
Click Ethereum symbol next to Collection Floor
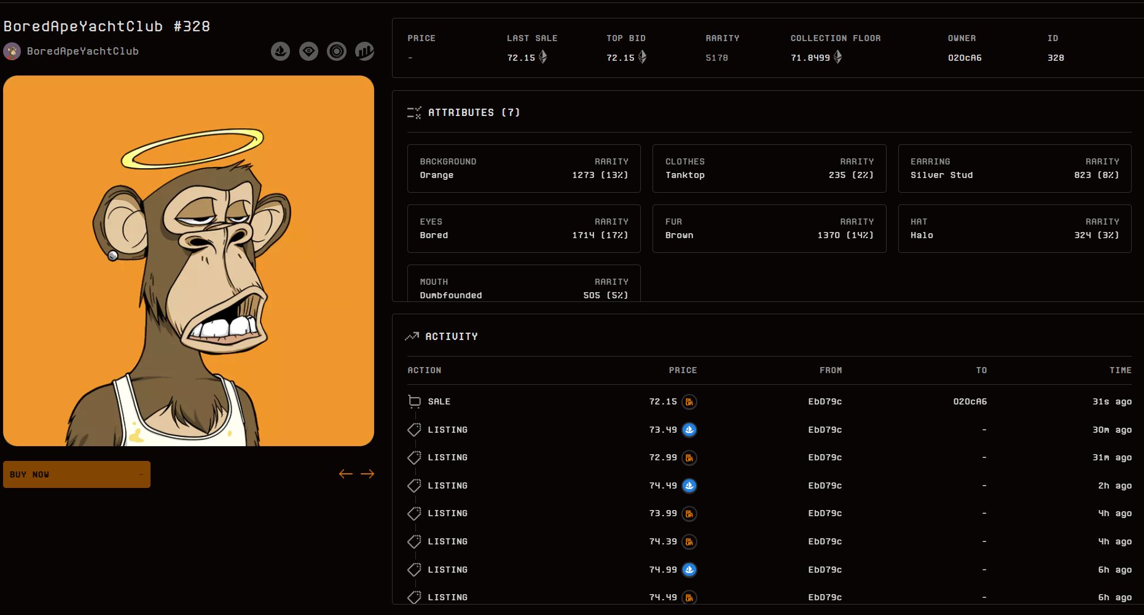(838, 57)
